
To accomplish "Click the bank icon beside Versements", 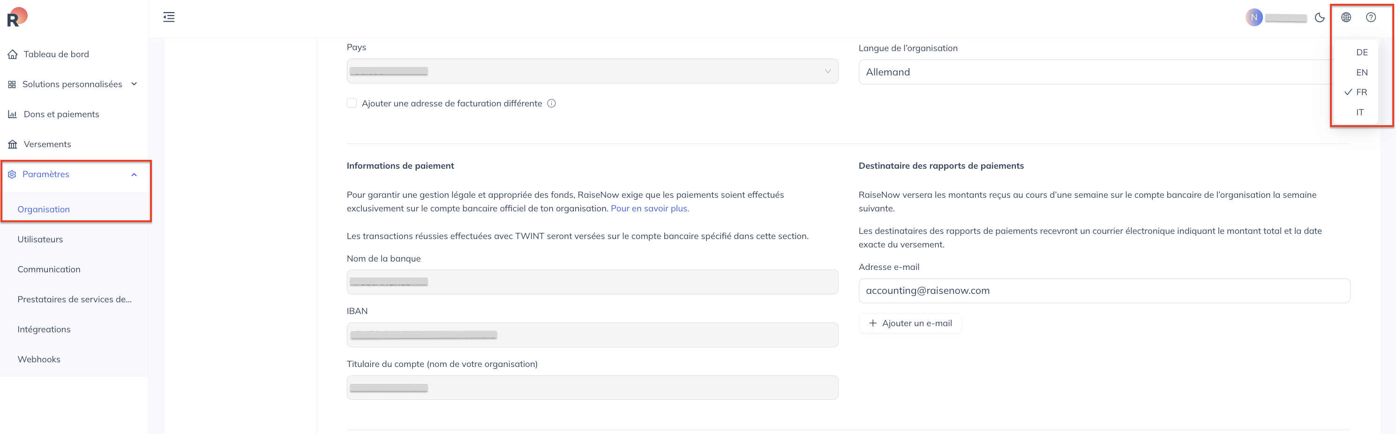I will tap(13, 144).
